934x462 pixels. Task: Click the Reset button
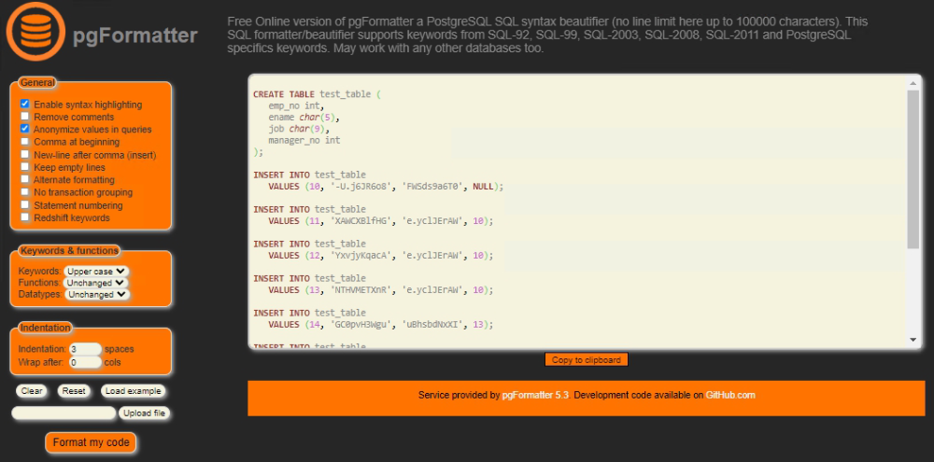click(x=74, y=391)
